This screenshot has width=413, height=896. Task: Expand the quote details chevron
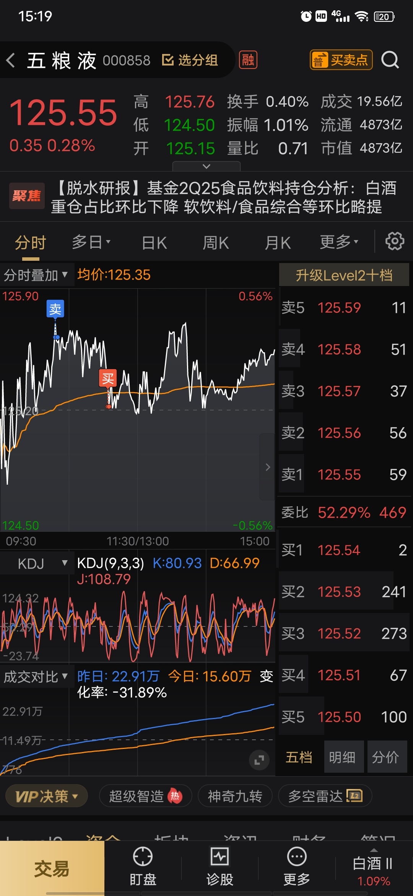tap(206, 166)
